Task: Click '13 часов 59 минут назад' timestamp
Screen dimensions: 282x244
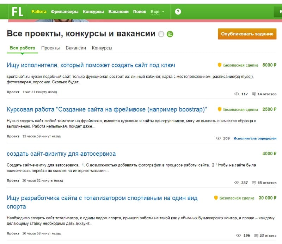Action: tap(41, 136)
